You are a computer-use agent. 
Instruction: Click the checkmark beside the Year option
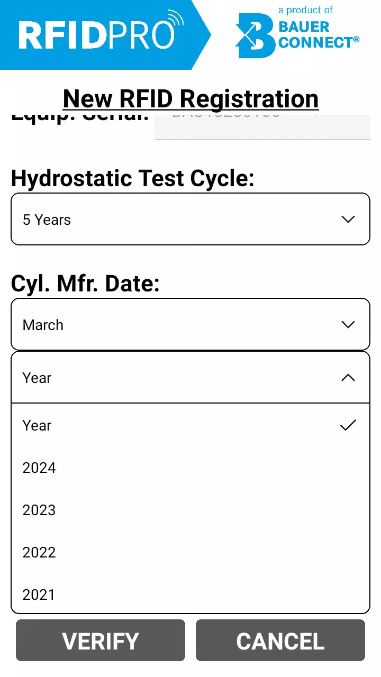pos(348,425)
